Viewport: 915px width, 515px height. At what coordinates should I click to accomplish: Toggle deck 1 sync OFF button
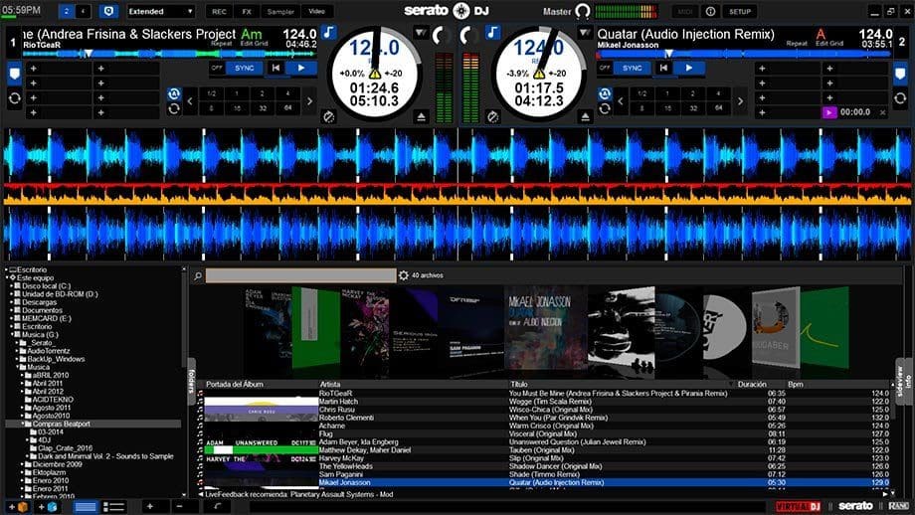pyautogui.click(x=217, y=68)
